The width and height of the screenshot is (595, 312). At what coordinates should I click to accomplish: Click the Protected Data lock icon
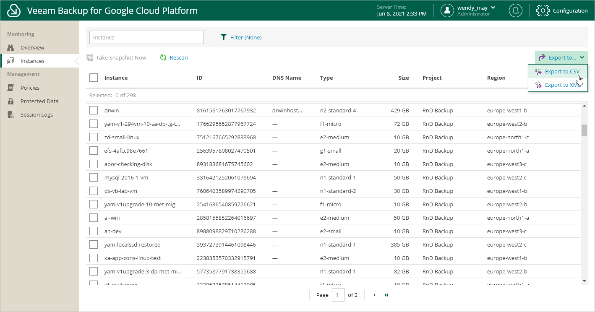click(x=11, y=101)
